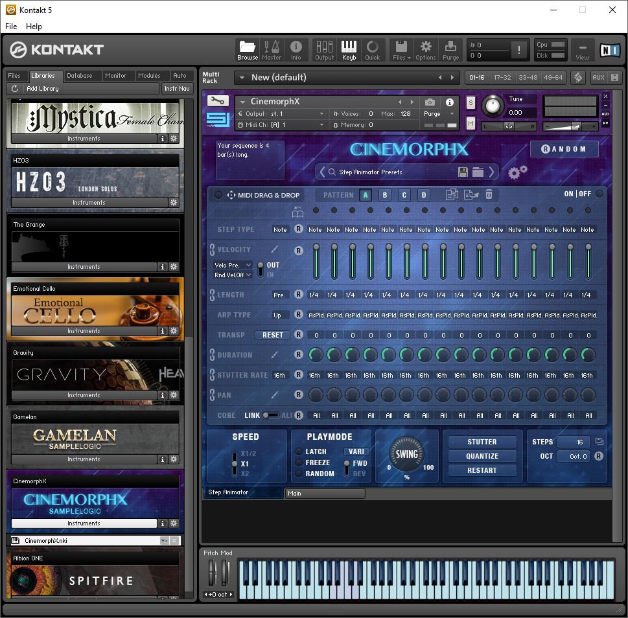The height and width of the screenshot is (618, 628).
Task: Save the Step Animator preset (floppy icon)
Action: pyautogui.click(x=463, y=172)
